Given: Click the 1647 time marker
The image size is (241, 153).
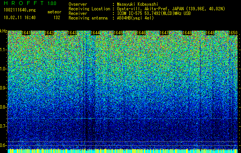Looking at the screenshot, I should pyautogui.click(x=164, y=33).
